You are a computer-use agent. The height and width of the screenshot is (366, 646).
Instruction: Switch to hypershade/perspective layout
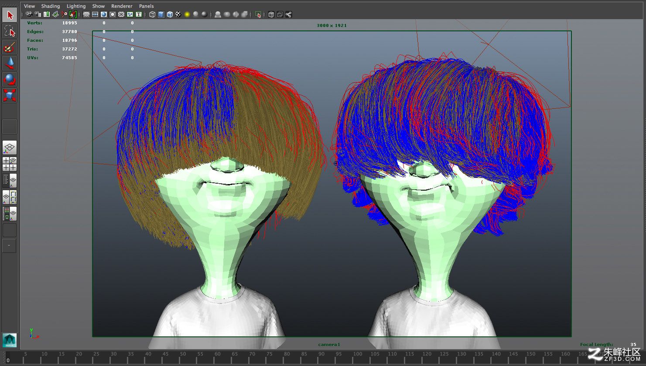coord(10,214)
